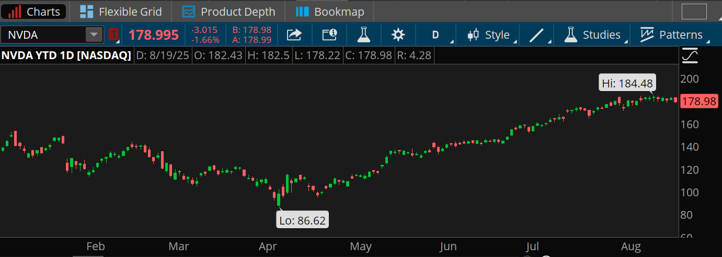Click the bid price B: 178.98
The width and height of the screenshot is (722, 257).
251,30
